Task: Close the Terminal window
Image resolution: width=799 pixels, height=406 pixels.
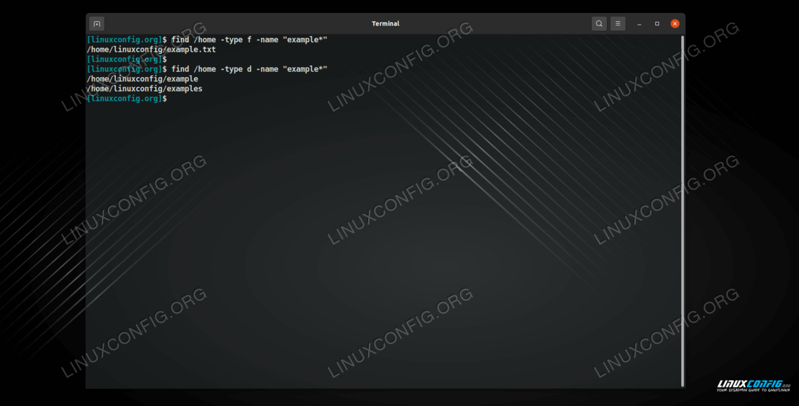Action: click(x=674, y=23)
